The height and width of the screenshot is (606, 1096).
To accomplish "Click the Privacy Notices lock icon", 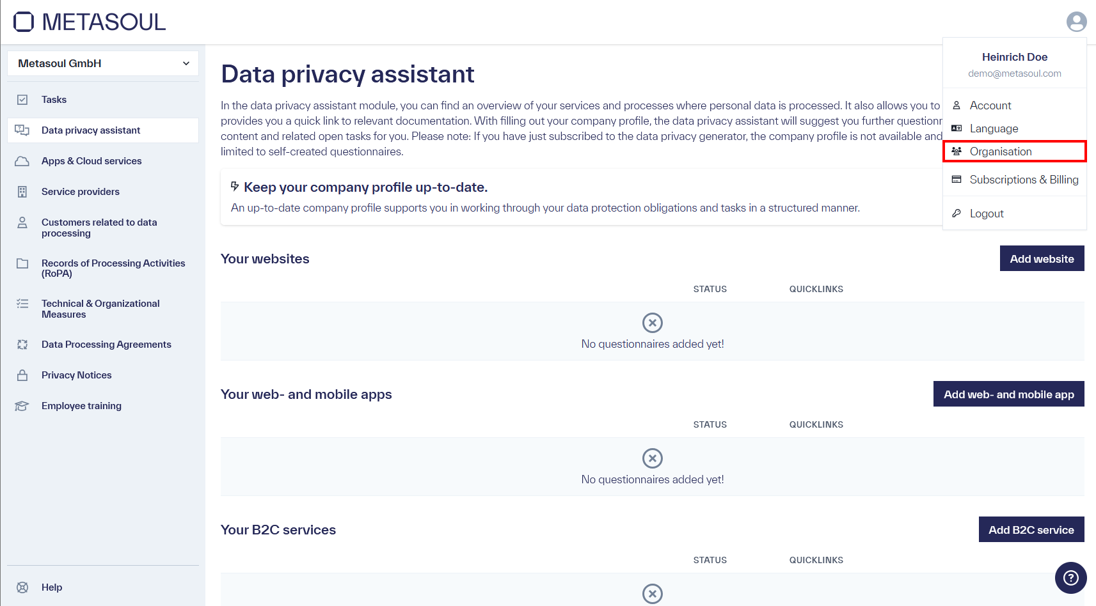I will 23,375.
